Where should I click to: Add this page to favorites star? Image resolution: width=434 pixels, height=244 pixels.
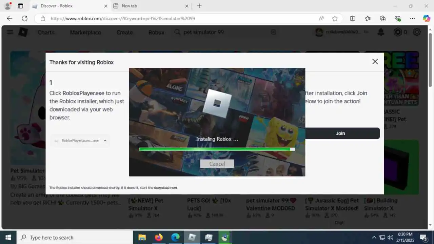335,19
